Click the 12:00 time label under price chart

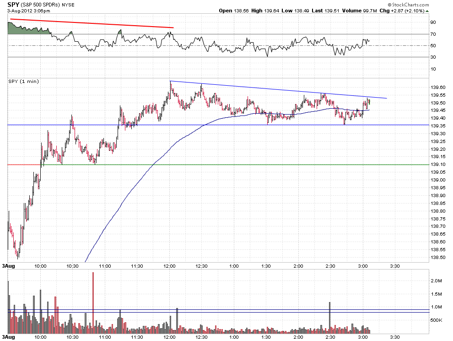(169, 266)
